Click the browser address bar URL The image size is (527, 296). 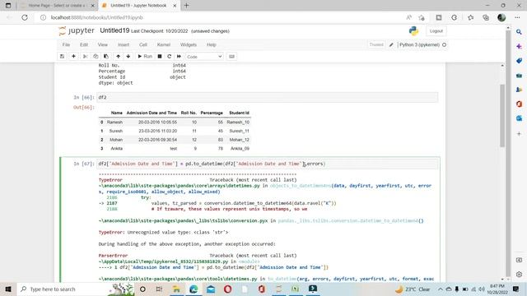(x=97, y=17)
